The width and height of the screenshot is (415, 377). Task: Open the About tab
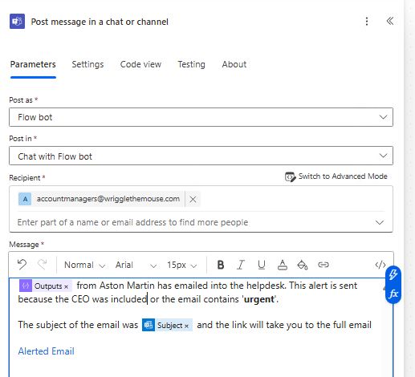tap(234, 64)
